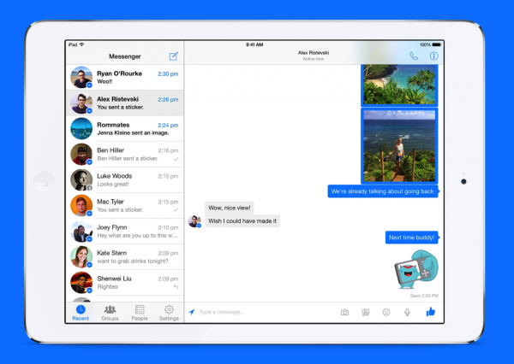This screenshot has width=514, height=364.
Task: Open the photo gallery icon
Action: [366, 313]
